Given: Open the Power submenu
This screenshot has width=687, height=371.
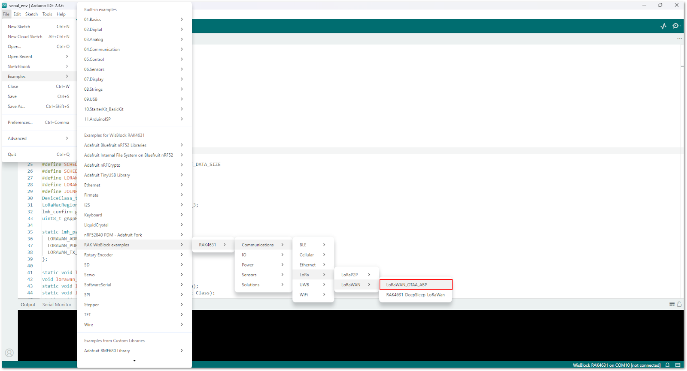Looking at the screenshot, I should click(x=263, y=265).
